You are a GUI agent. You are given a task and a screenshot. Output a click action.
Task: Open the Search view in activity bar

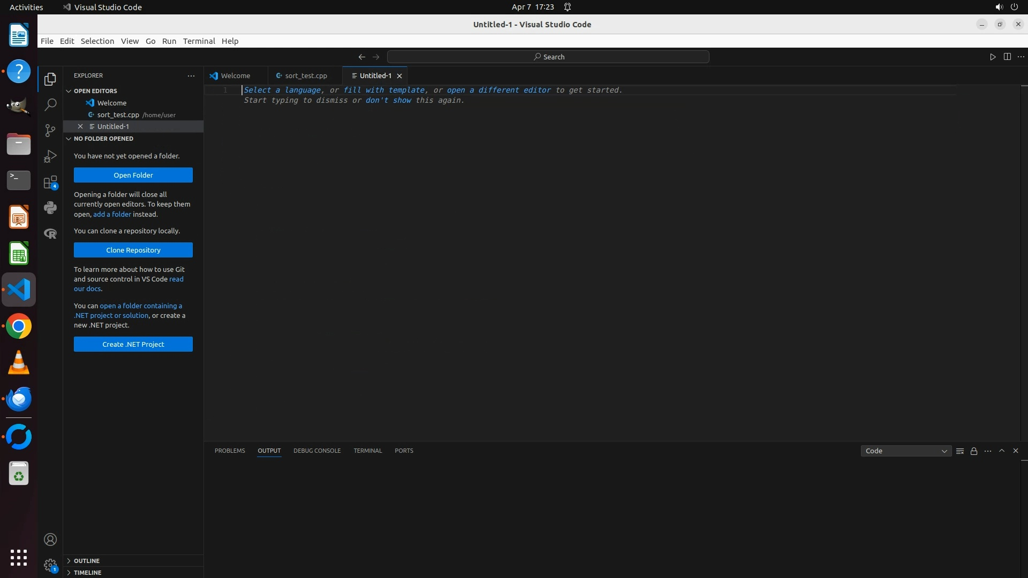pos(50,105)
